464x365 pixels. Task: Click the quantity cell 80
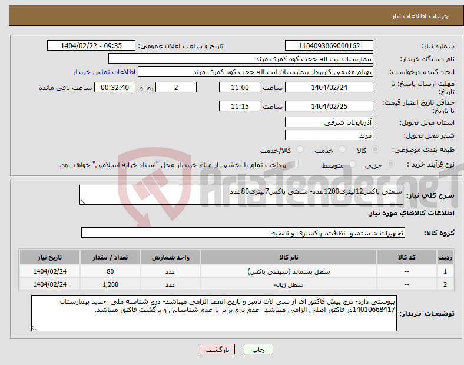(110, 271)
